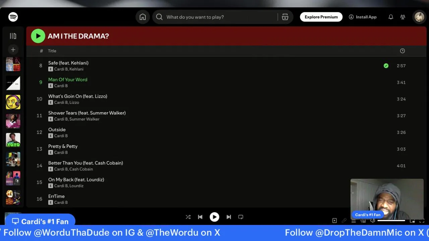Toggle shuffle mode
The width and height of the screenshot is (429, 241).
point(188,217)
